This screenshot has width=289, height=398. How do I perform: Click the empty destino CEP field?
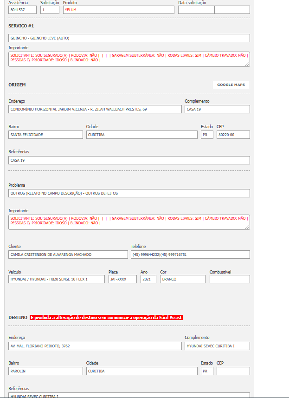(x=233, y=371)
